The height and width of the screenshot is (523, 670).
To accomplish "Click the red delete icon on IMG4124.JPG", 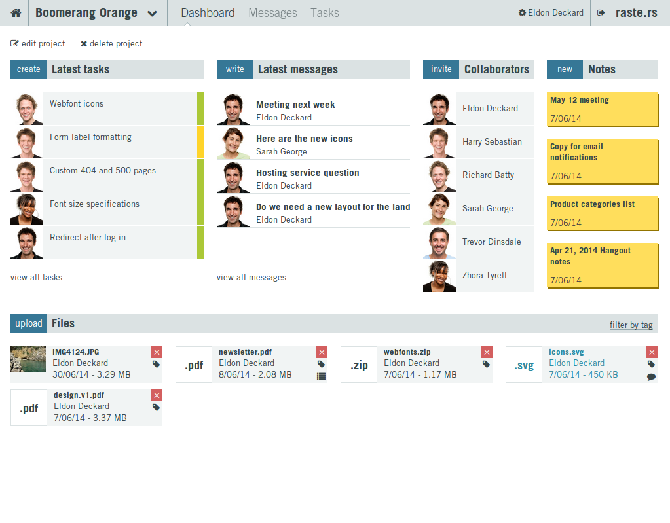I will tap(156, 352).
